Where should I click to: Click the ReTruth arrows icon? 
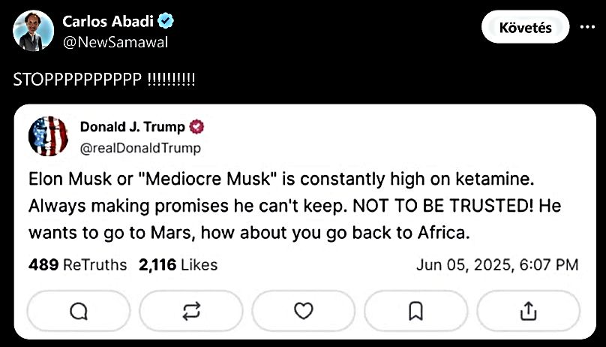click(190, 310)
